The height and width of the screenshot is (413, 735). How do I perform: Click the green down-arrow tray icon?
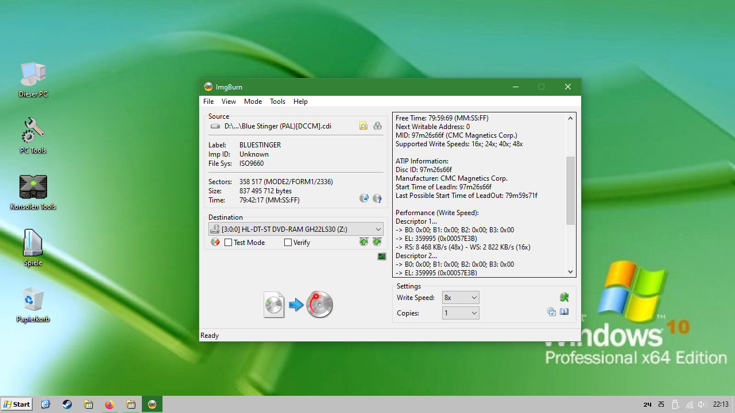click(x=377, y=242)
